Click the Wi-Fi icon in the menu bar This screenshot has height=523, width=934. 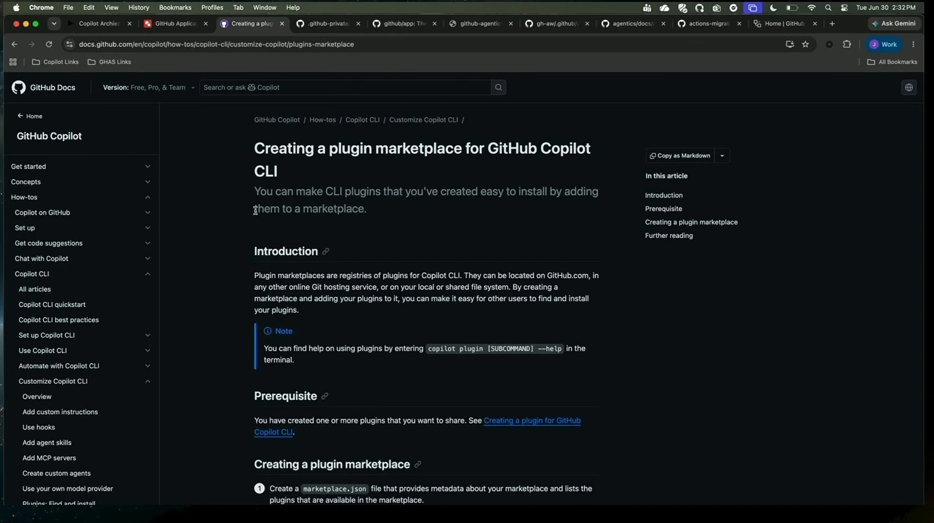pos(811,8)
